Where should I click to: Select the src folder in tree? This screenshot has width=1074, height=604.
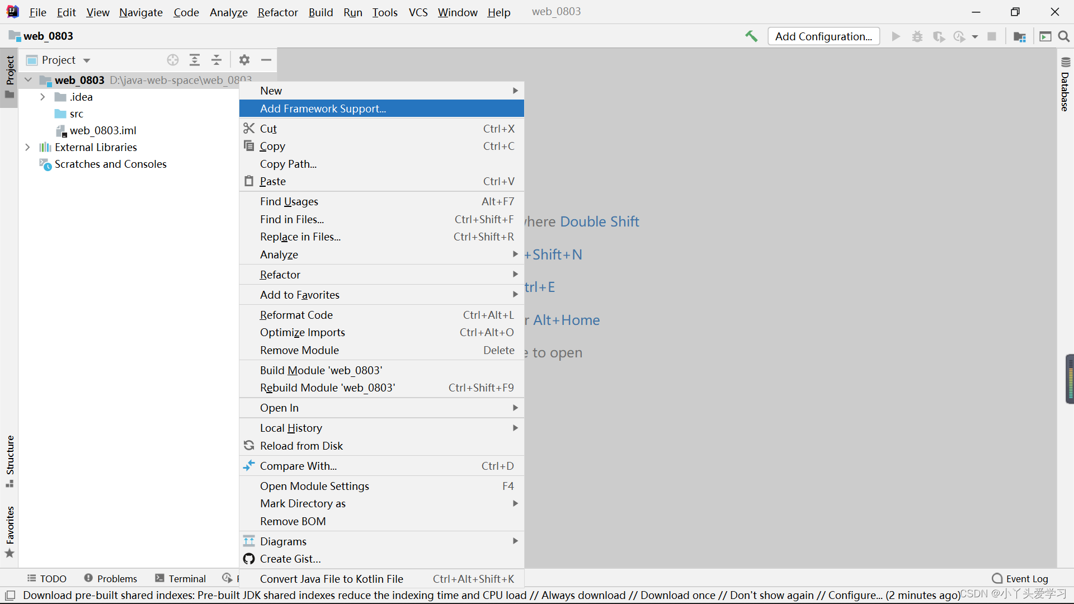[x=77, y=114]
